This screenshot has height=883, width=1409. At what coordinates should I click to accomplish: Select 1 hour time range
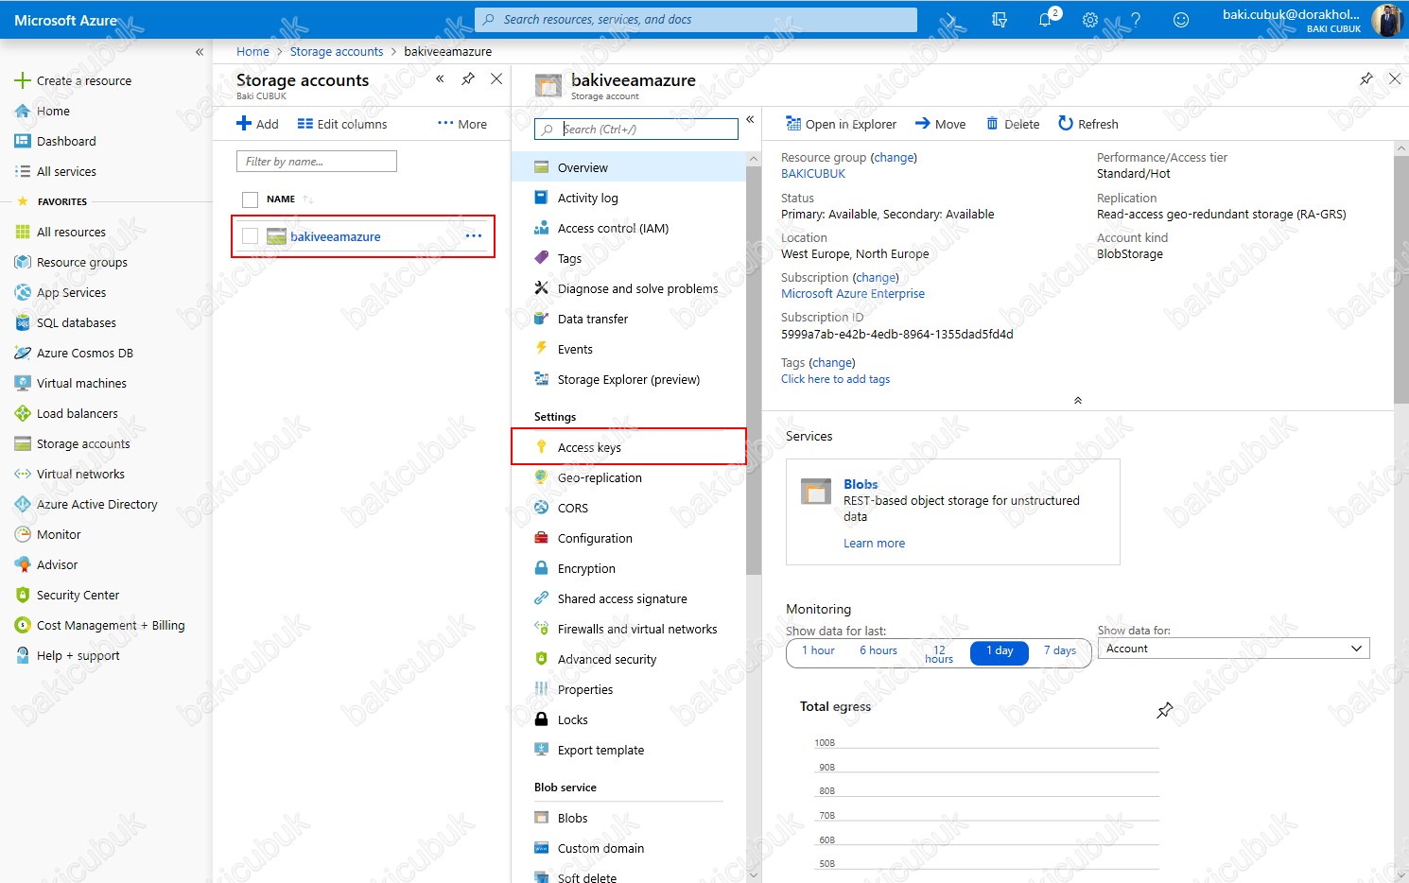tap(818, 650)
